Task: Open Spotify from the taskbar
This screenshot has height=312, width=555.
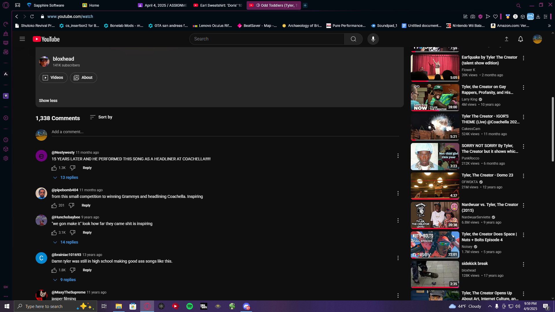Action: pos(190,306)
